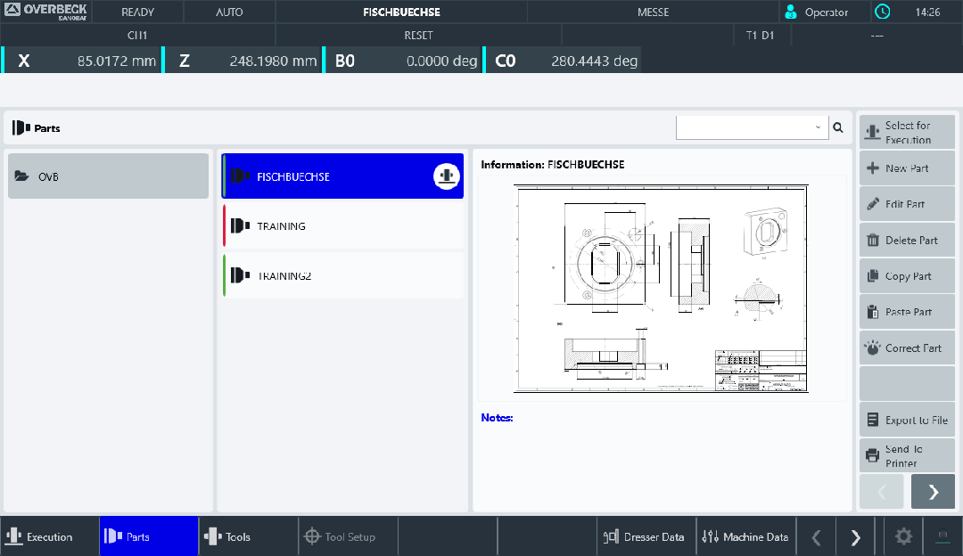This screenshot has width=963, height=556.
Task: Click the Z axis position readout
Action: pyautogui.click(x=243, y=61)
